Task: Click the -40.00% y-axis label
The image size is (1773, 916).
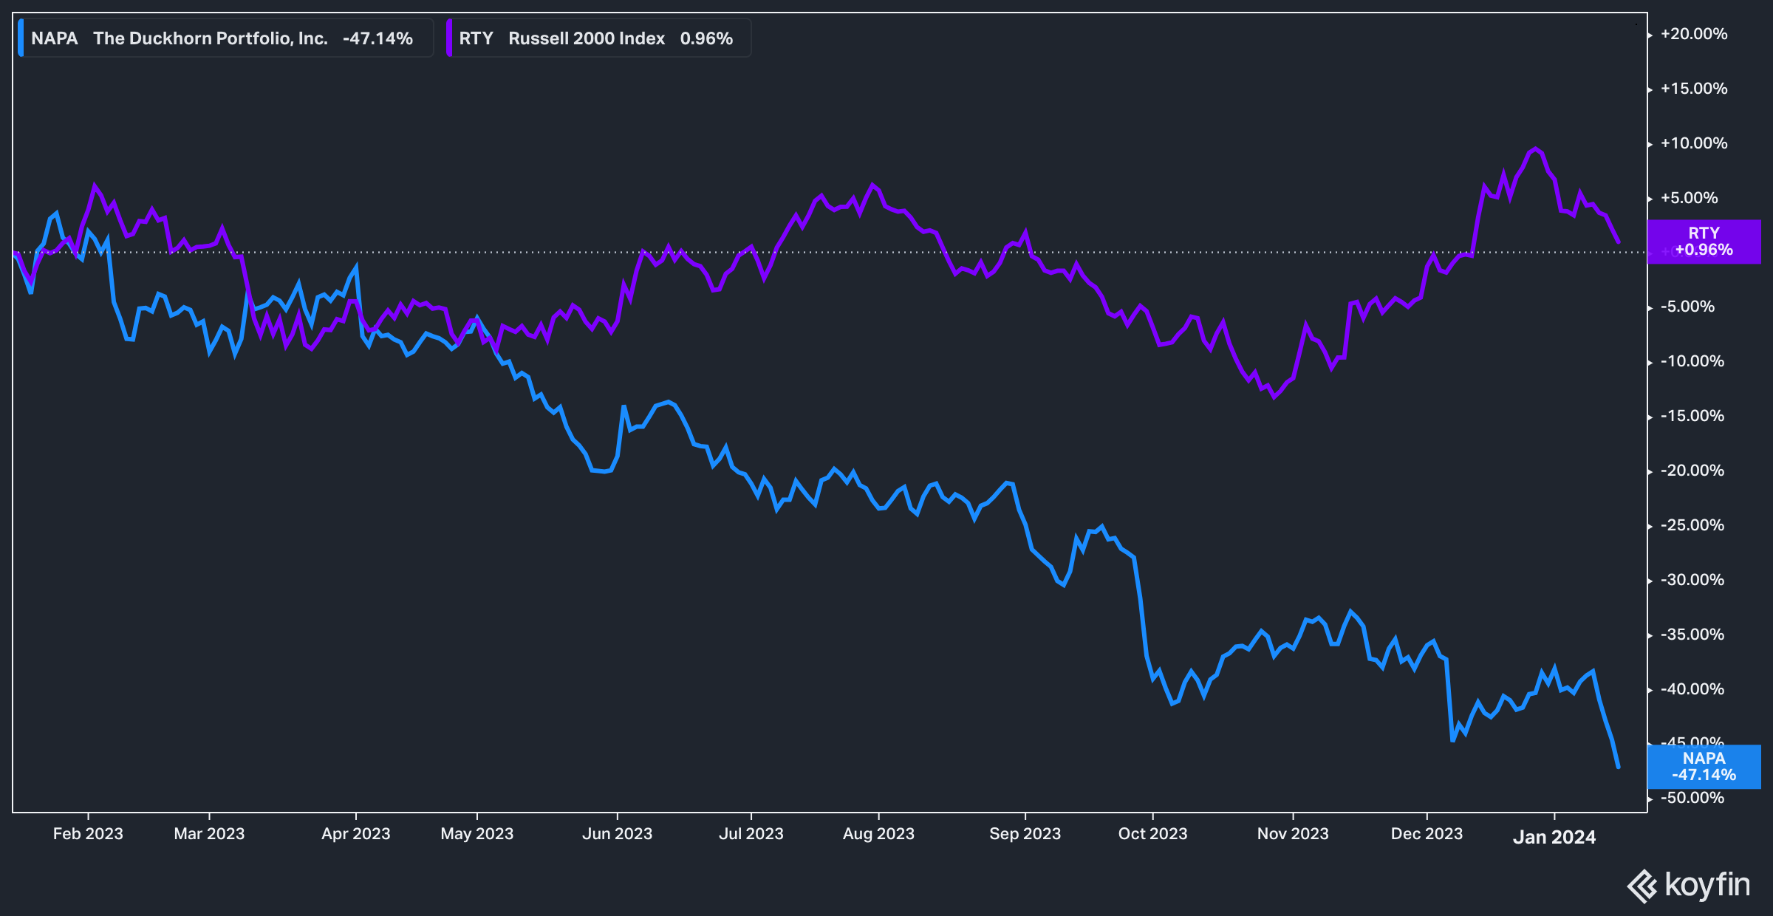Action: pos(1692,689)
